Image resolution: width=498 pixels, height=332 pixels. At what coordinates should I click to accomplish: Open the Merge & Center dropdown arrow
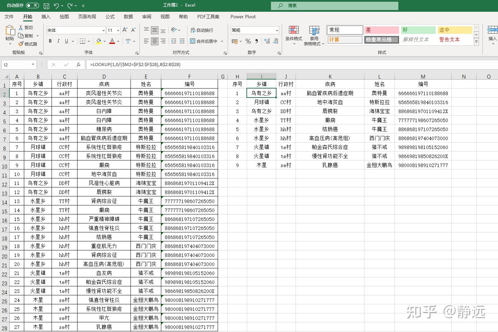point(222,41)
